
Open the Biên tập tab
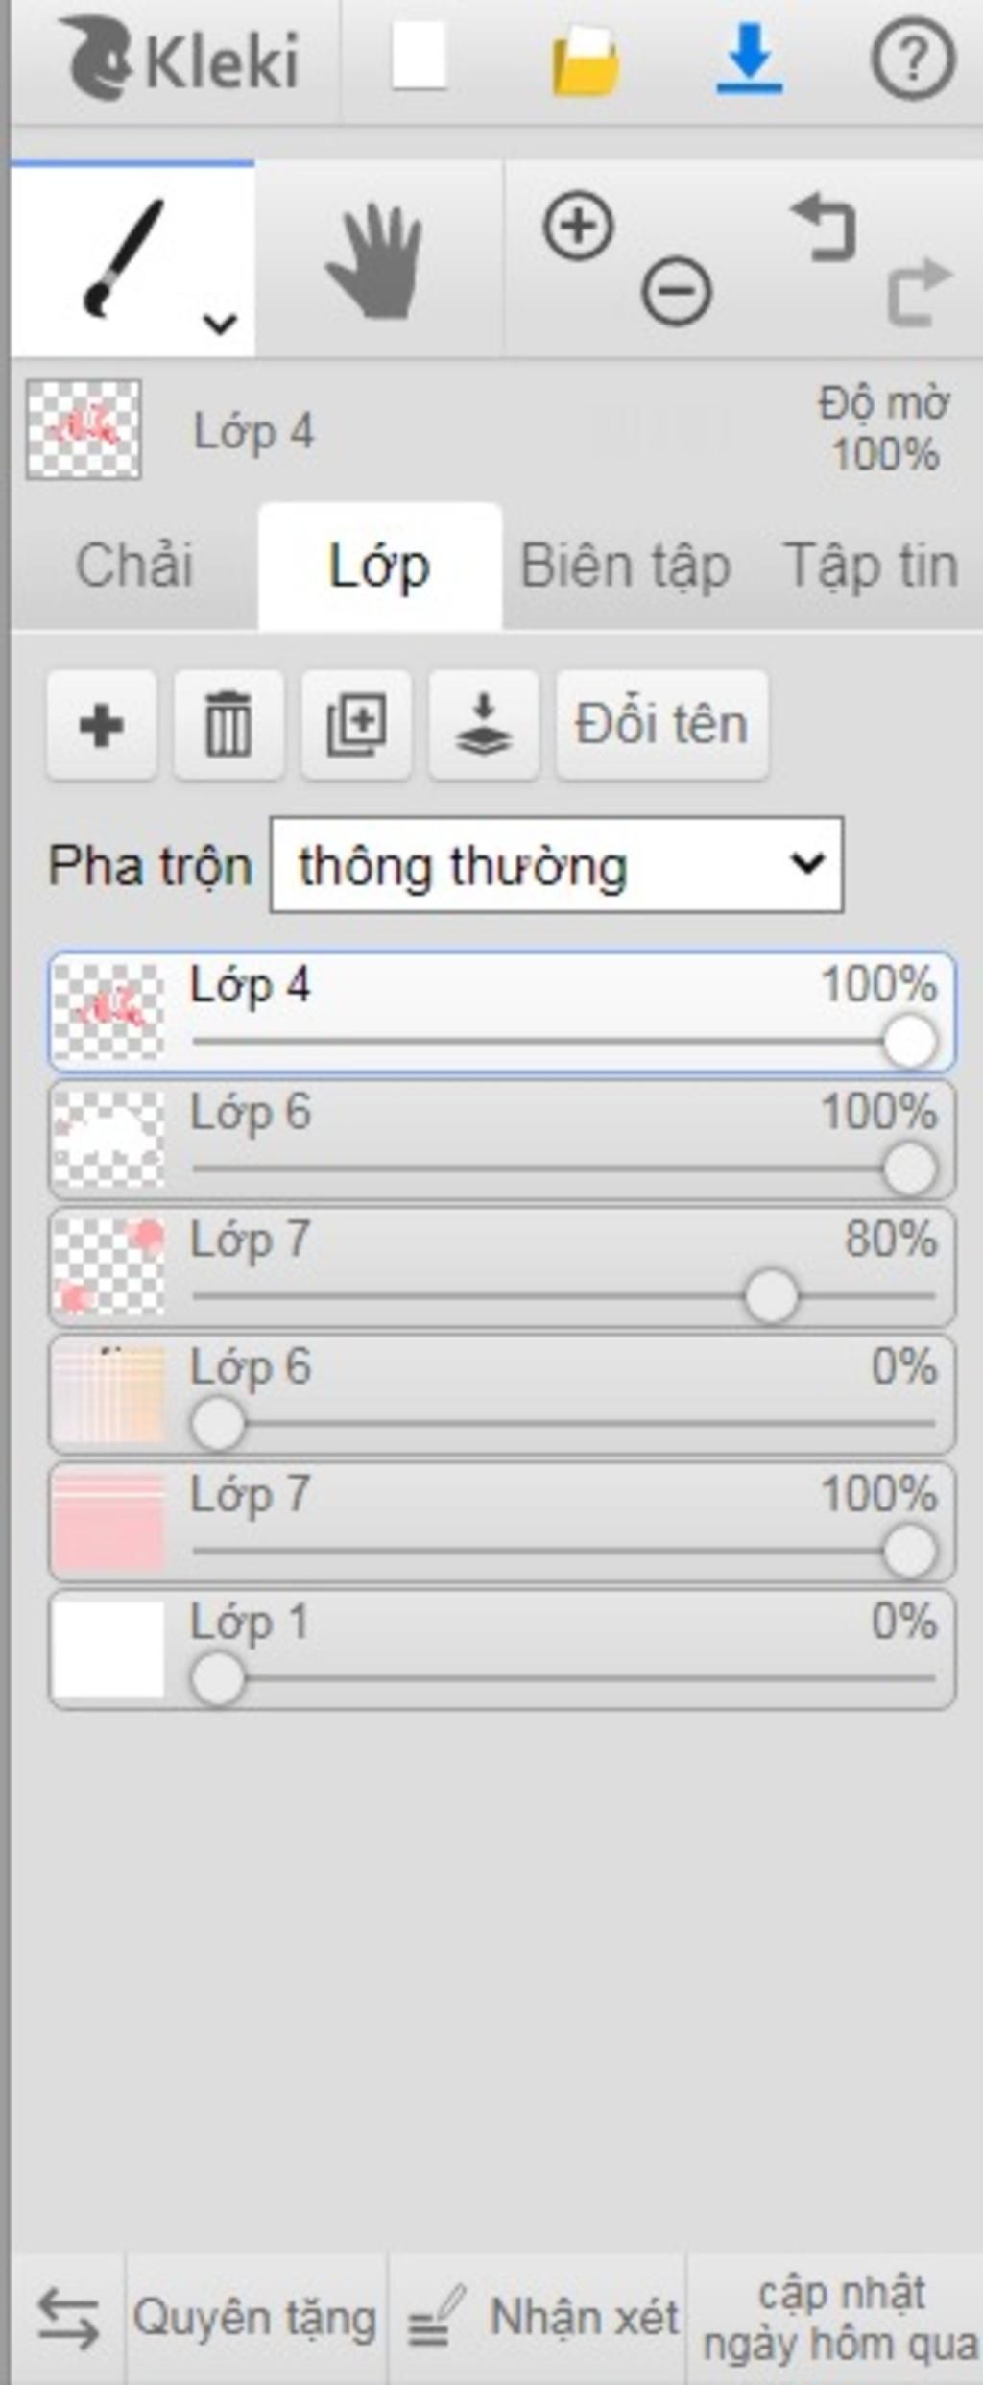pyautogui.click(x=626, y=566)
